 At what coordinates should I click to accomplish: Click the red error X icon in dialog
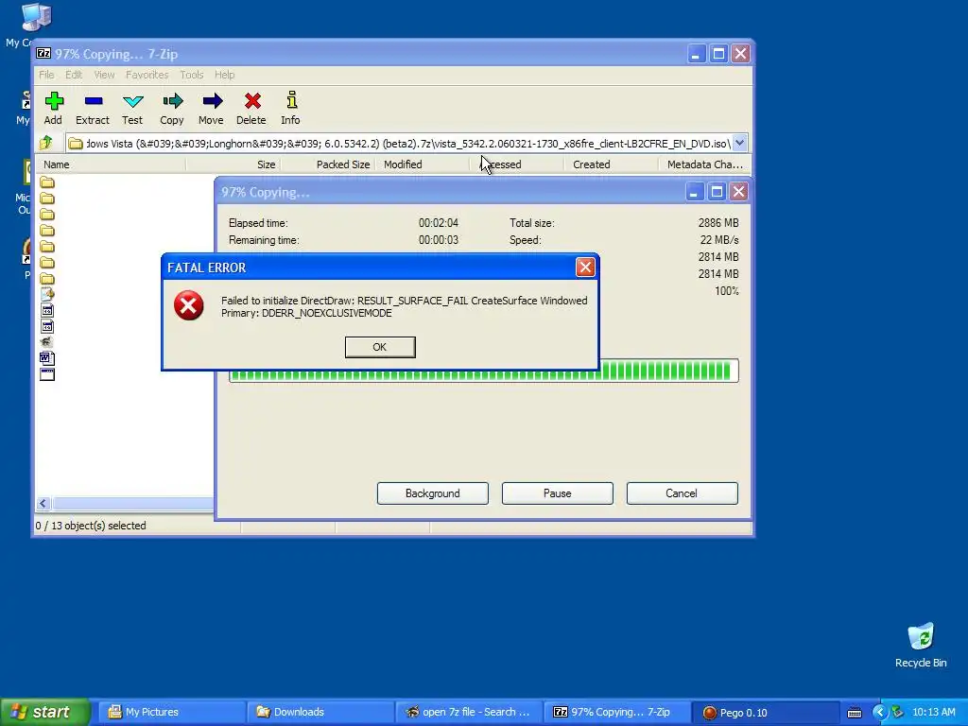[x=189, y=305]
